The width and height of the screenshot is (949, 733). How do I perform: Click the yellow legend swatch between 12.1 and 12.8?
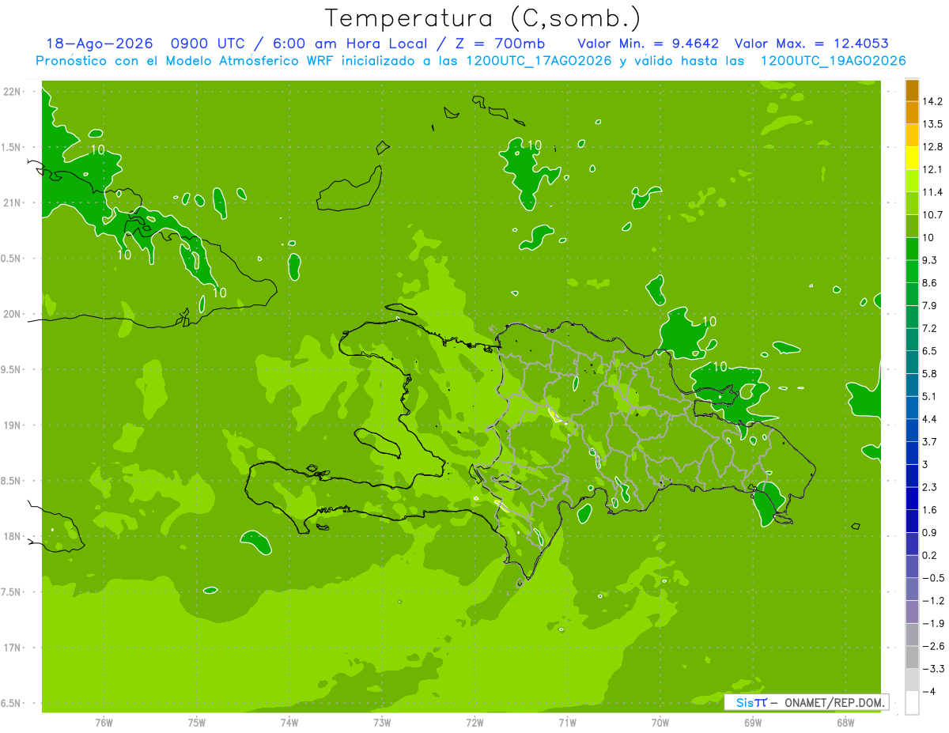click(x=912, y=158)
